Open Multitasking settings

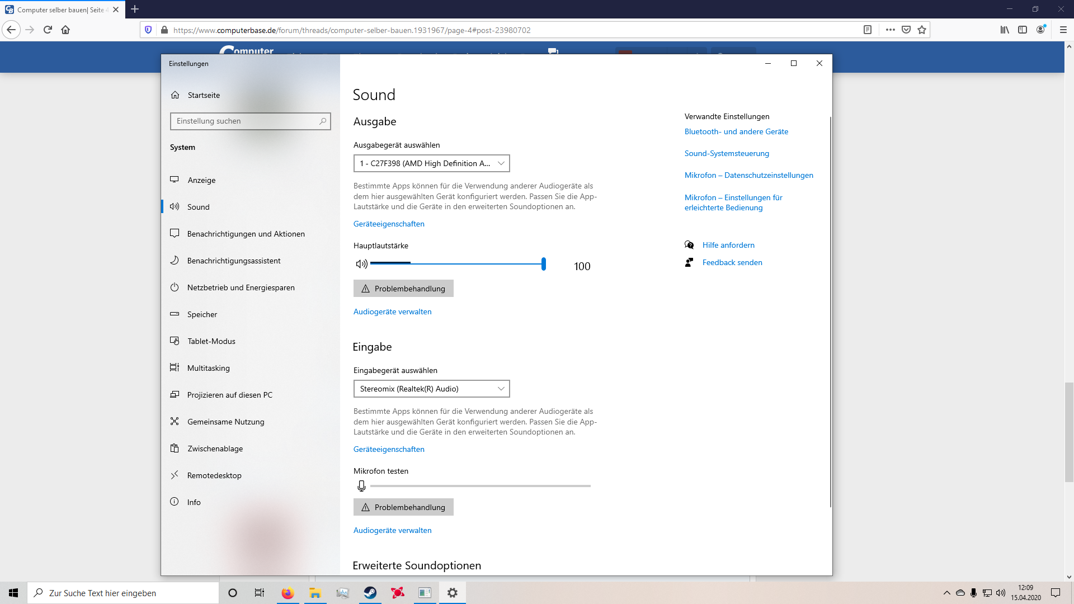point(251,368)
